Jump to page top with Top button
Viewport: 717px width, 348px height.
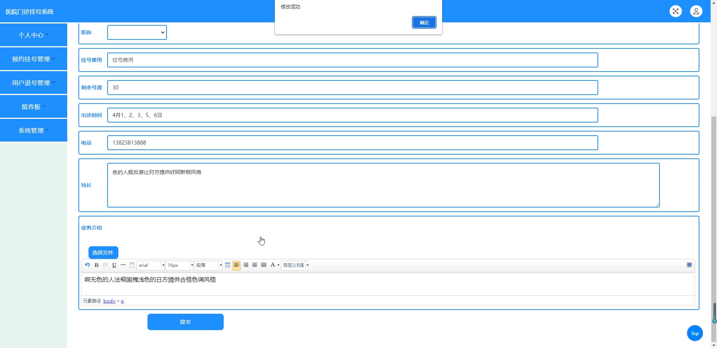tap(695, 333)
